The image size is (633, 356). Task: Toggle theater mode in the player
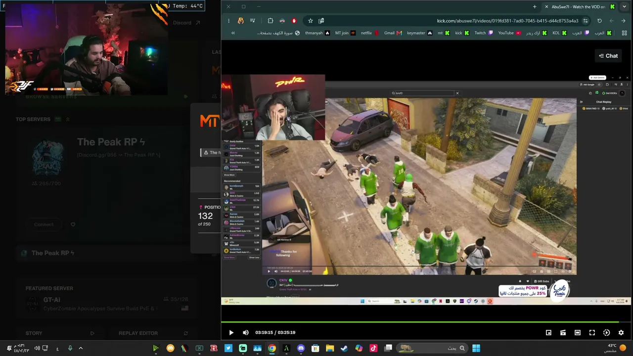577,333
